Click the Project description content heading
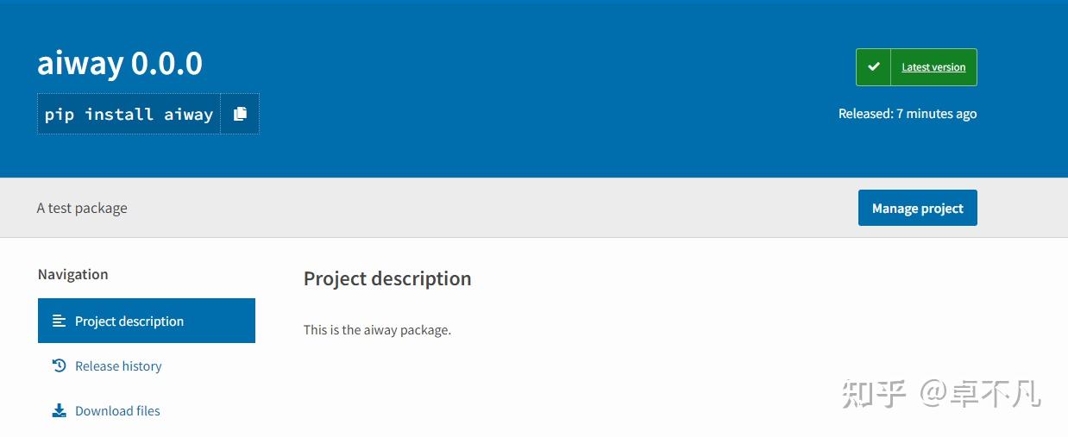This screenshot has width=1068, height=437. point(387,278)
